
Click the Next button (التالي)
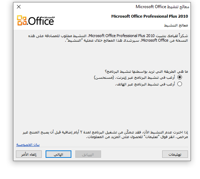click(x=58, y=154)
